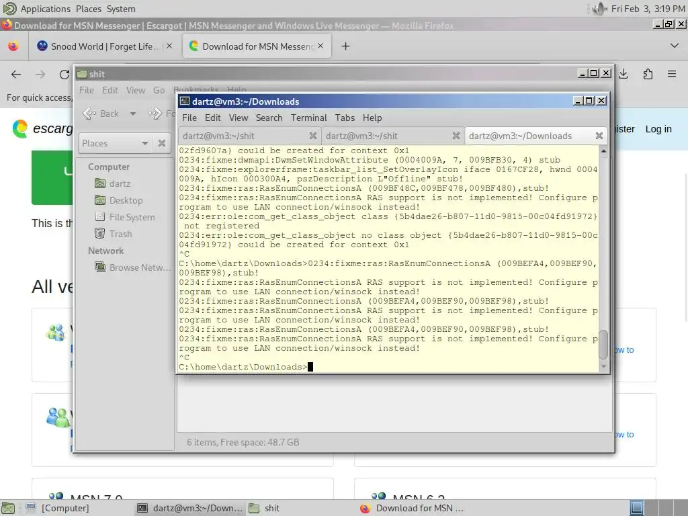Open Trash in file manager sidebar

point(113,233)
